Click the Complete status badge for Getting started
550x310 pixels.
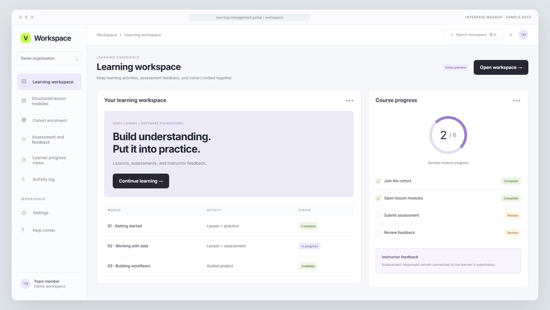[308, 226]
